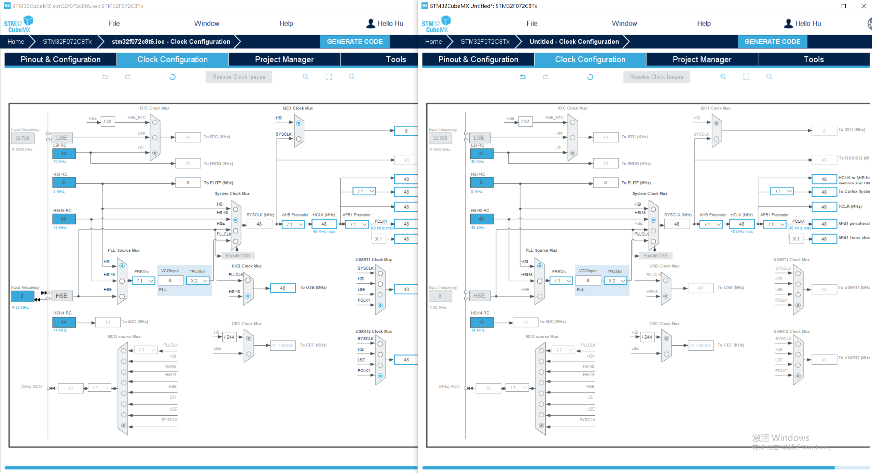Click horizontal scrollbar in right window
The image size is (872, 473).
tap(628, 468)
